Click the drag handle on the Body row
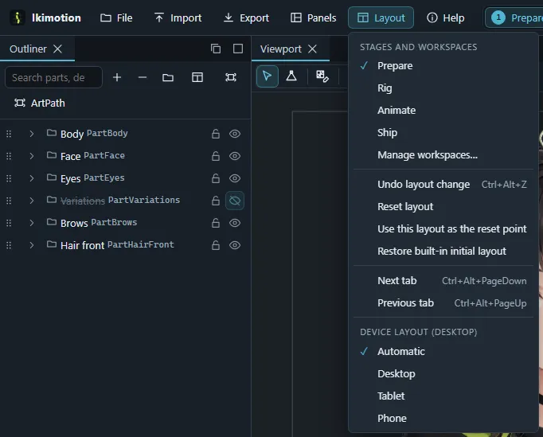This screenshot has width=543, height=437. click(x=9, y=134)
